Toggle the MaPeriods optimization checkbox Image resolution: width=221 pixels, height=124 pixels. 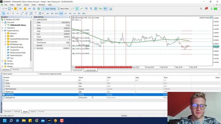tap(4, 92)
